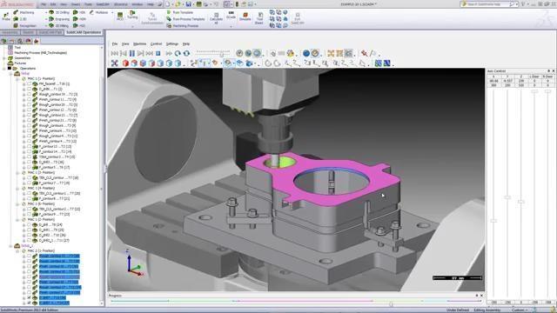557x313 pixels.
Task: Adjust the simulation speed slider handle
Action: point(222,54)
